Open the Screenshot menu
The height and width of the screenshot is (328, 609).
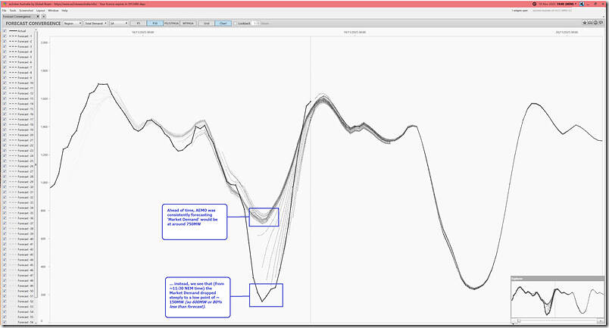pos(26,11)
